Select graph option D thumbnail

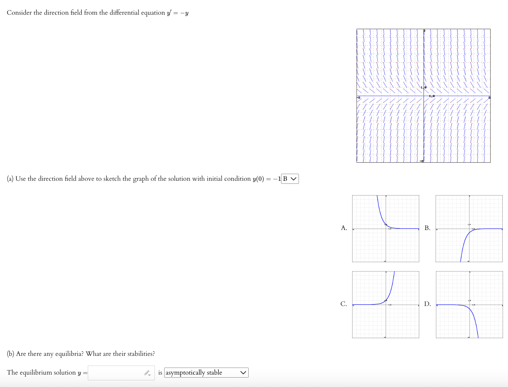click(469, 305)
